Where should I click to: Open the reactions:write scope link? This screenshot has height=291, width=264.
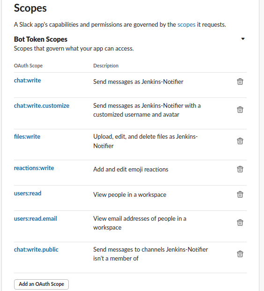click(x=34, y=168)
